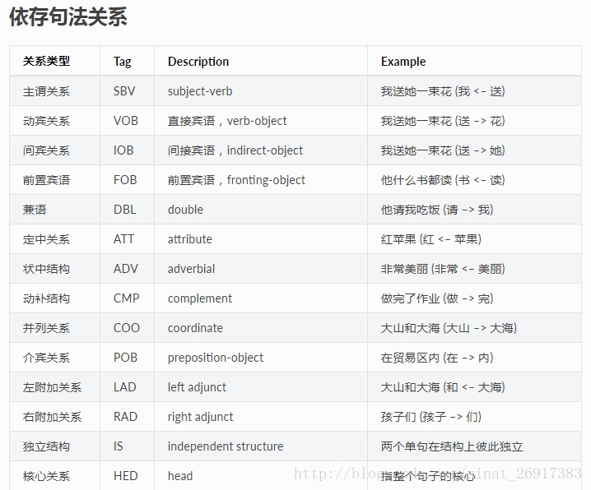Screen dimensions: 591x490
Task: Click example 两个单句在结构上彼此独立
Action: (452, 446)
